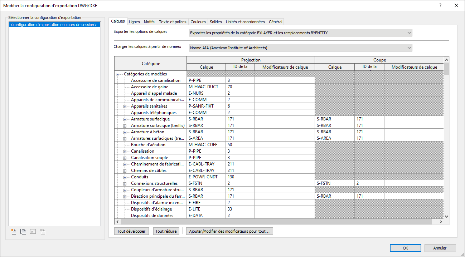This screenshot has height=257, width=465.
Task: Rename the selected export configuration
Action: tap(33, 232)
